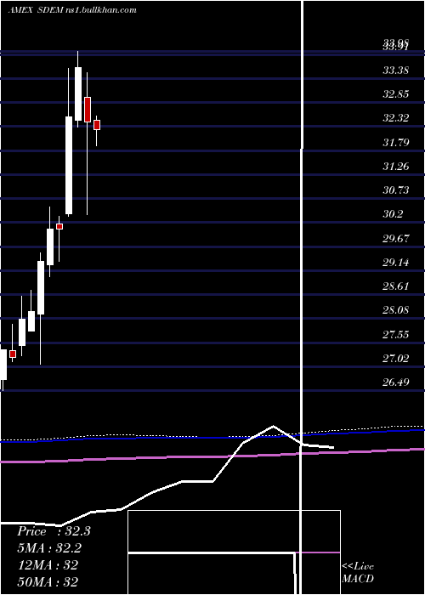Select the '12MA : 32' readout
Screen dimensions: 425x595
pyautogui.click(x=48, y=565)
